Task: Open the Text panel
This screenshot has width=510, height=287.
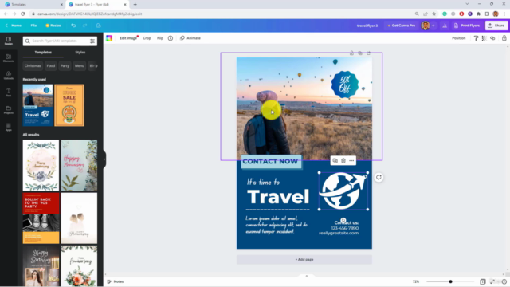Action: [x=9, y=92]
